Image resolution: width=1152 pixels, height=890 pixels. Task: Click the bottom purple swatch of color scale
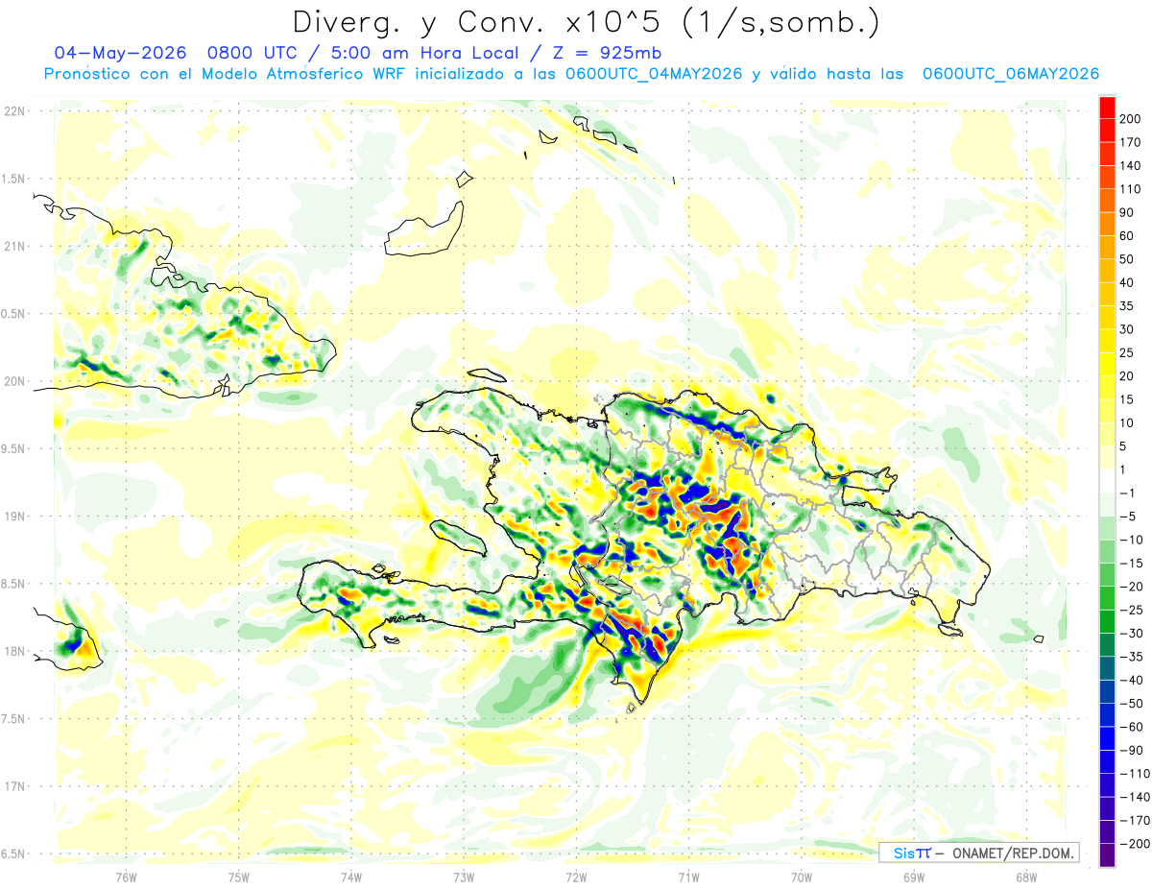tap(1107, 854)
